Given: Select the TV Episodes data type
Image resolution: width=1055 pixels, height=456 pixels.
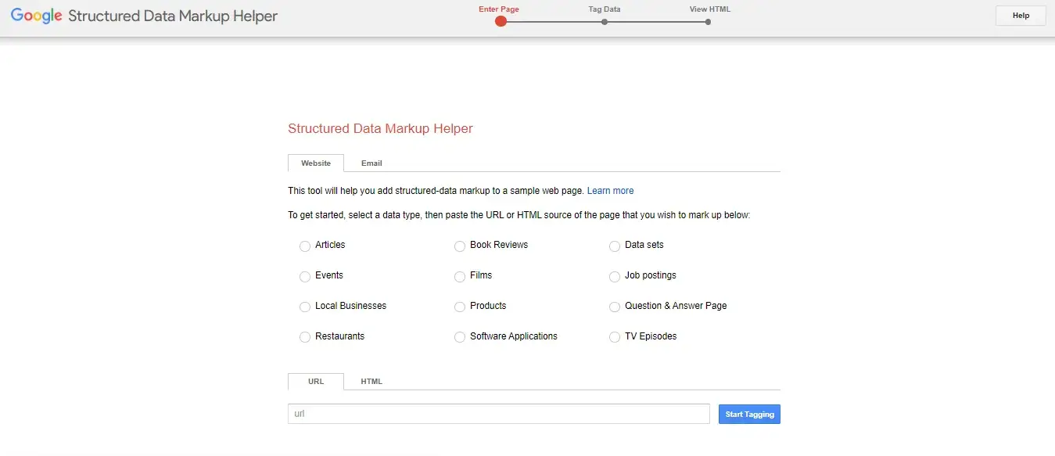Looking at the screenshot, I should point(615,337).
